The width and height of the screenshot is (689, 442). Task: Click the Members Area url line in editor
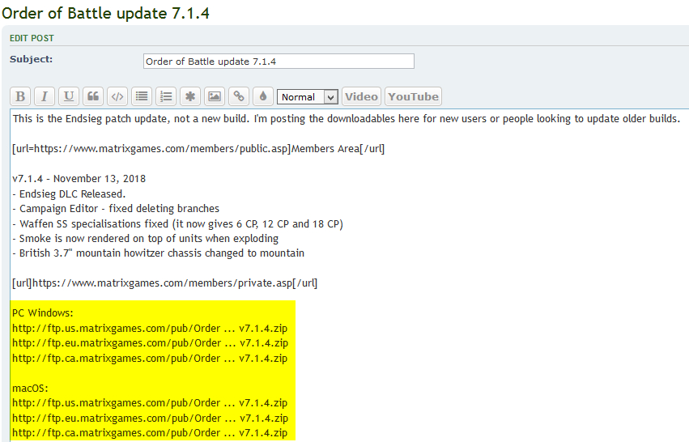[198, 149]
